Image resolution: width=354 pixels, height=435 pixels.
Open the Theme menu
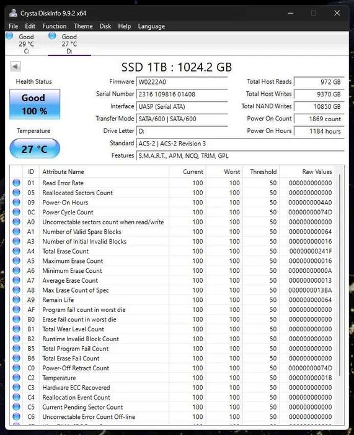[x=83, y=26]
